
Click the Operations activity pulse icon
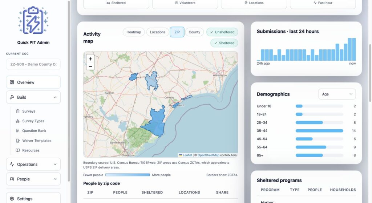pyautogui.click(x=12, y=165)
